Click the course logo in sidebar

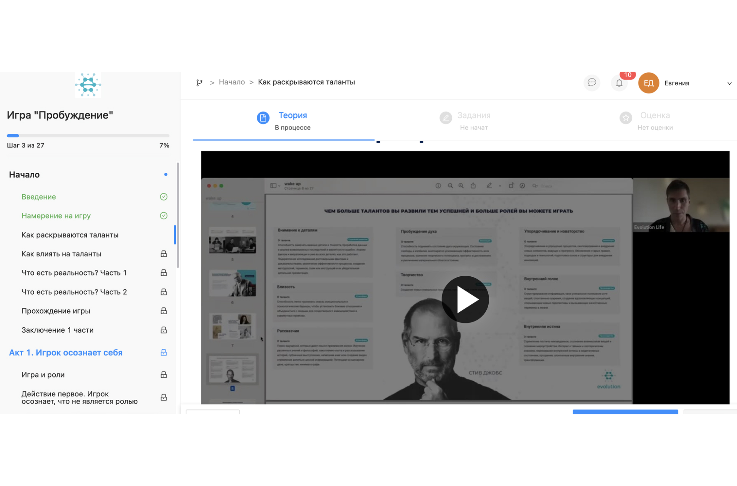coord(88,85)
